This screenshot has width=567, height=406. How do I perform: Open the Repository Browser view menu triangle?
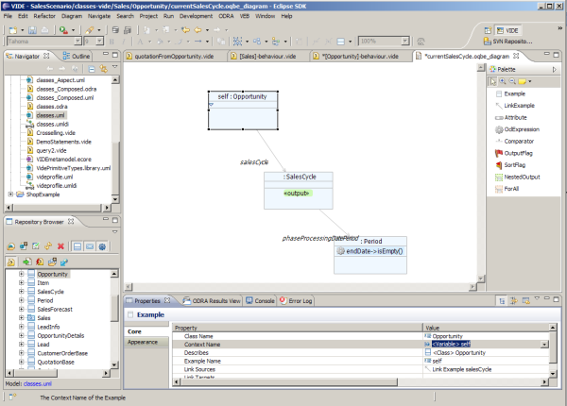[x=115, y=231]
